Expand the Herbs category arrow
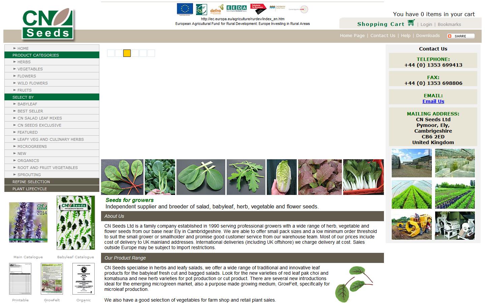Viewport: 485px width, 303px height. [x=15, y=62]
